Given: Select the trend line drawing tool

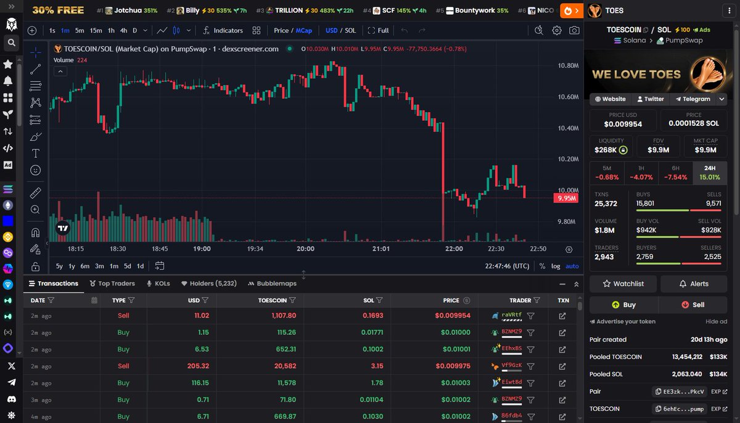Looking at the screenshot, I should pos(35,69).
